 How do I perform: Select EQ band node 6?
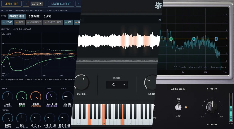171,39
